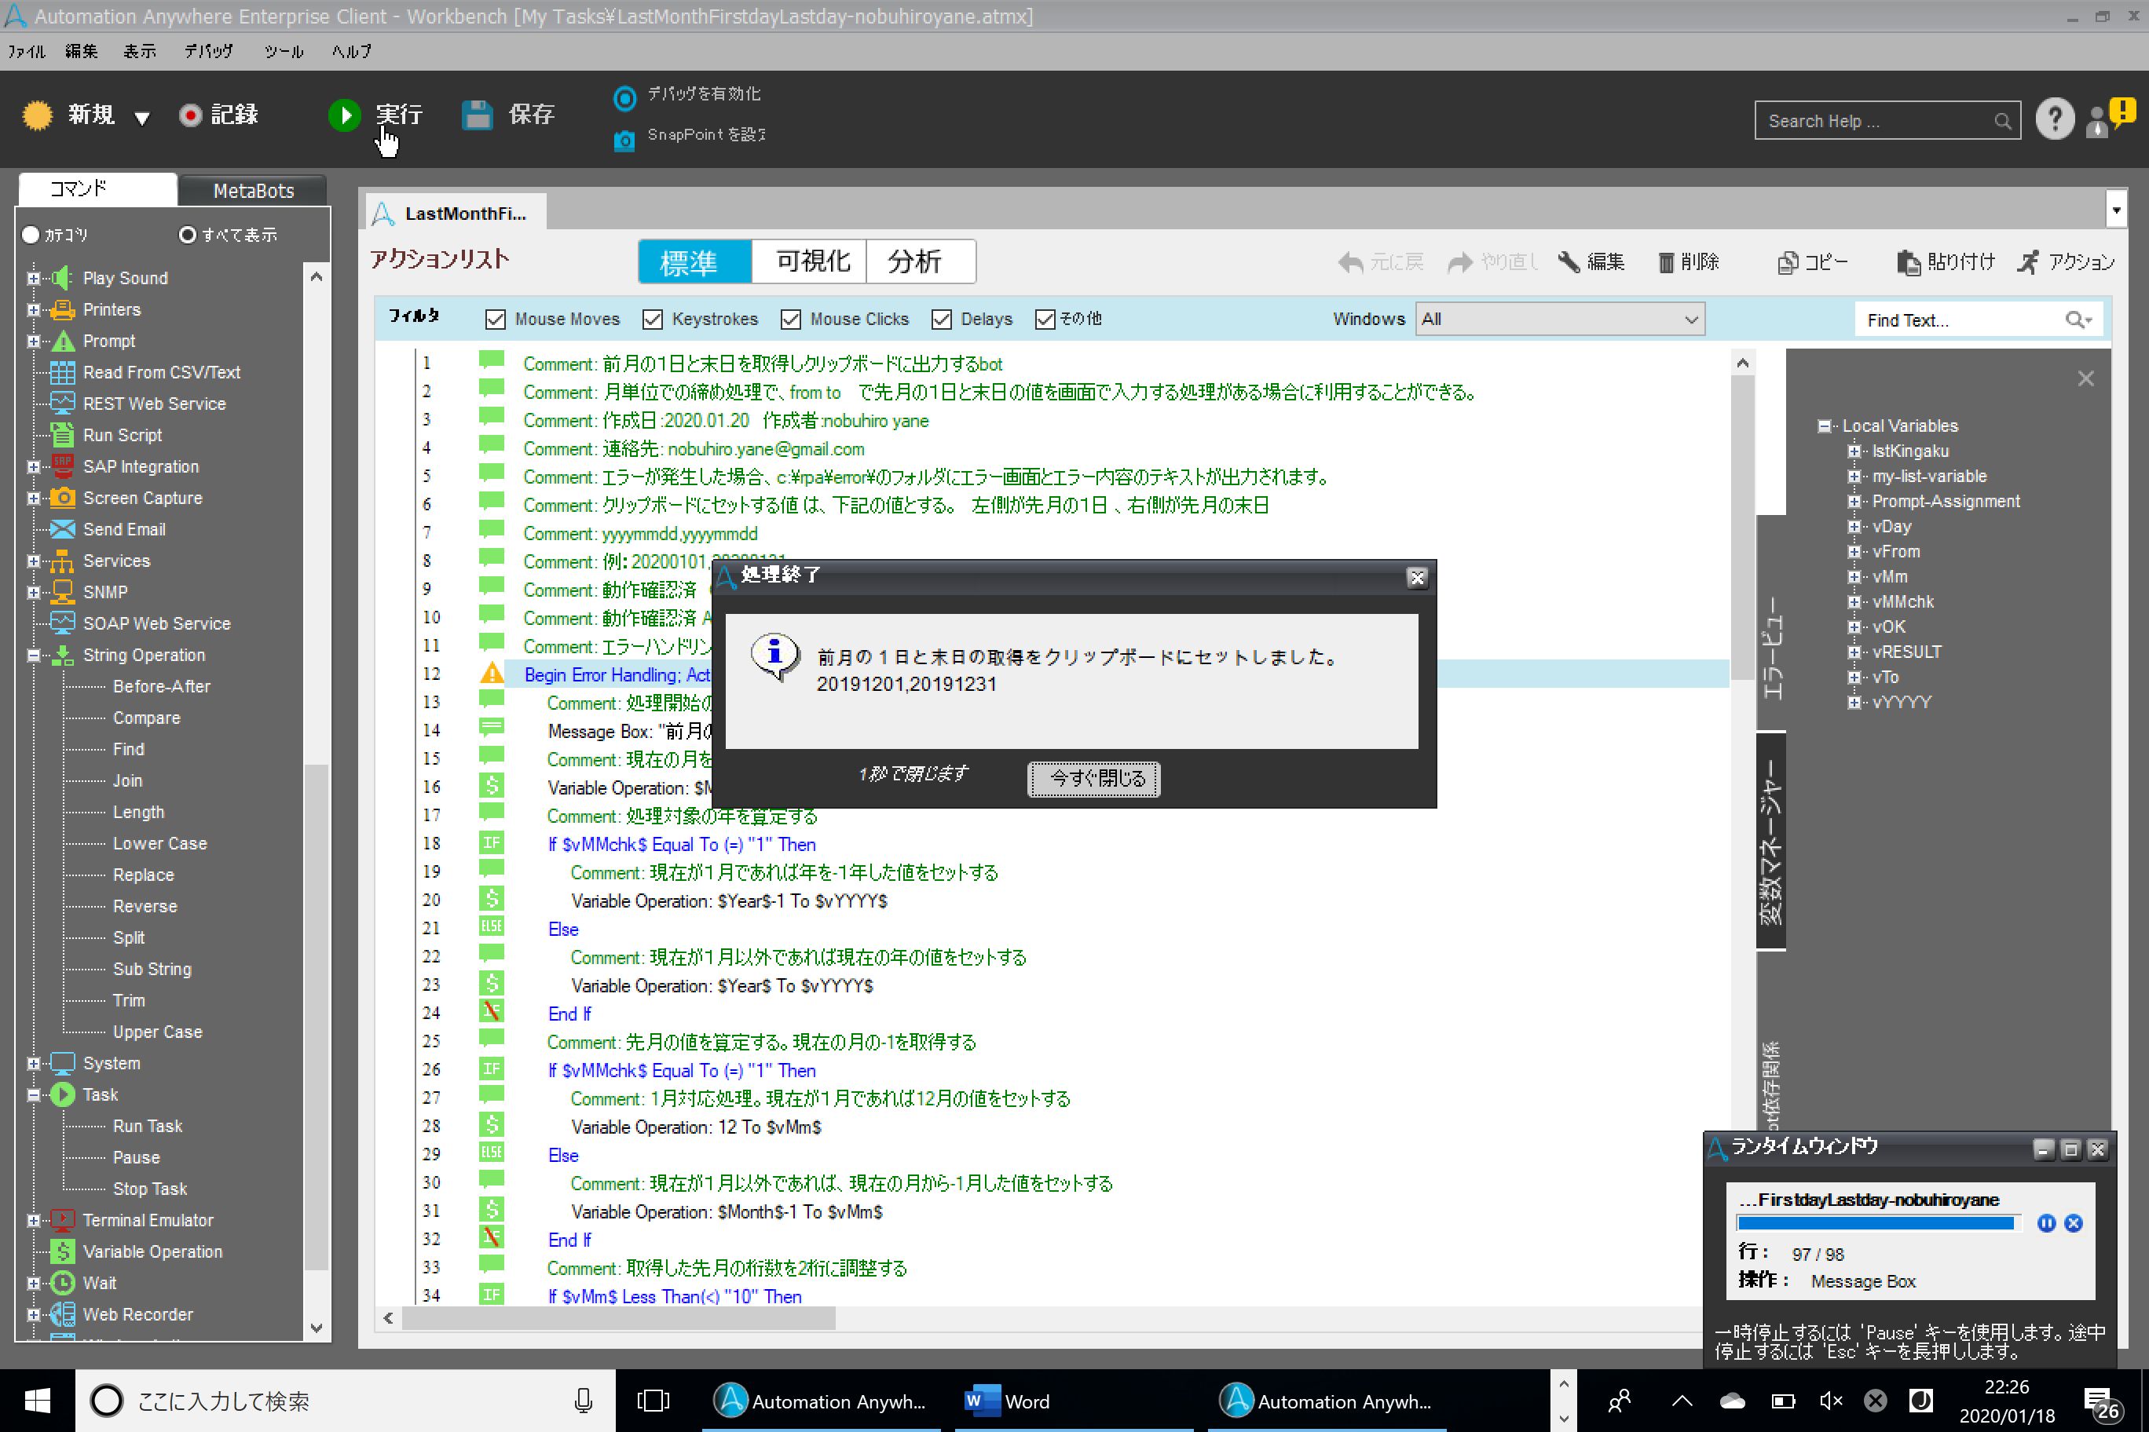
Task: Open the Windows All dropdown
Action: [x=1559, y=320]
